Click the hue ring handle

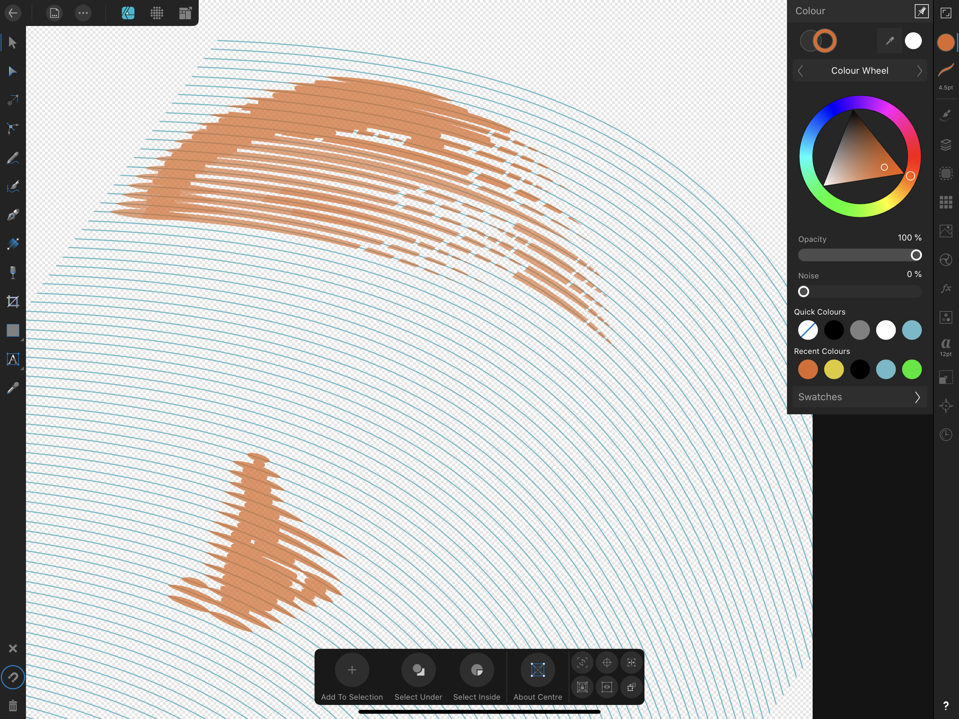pyautogui.click(x=911, y=176)
